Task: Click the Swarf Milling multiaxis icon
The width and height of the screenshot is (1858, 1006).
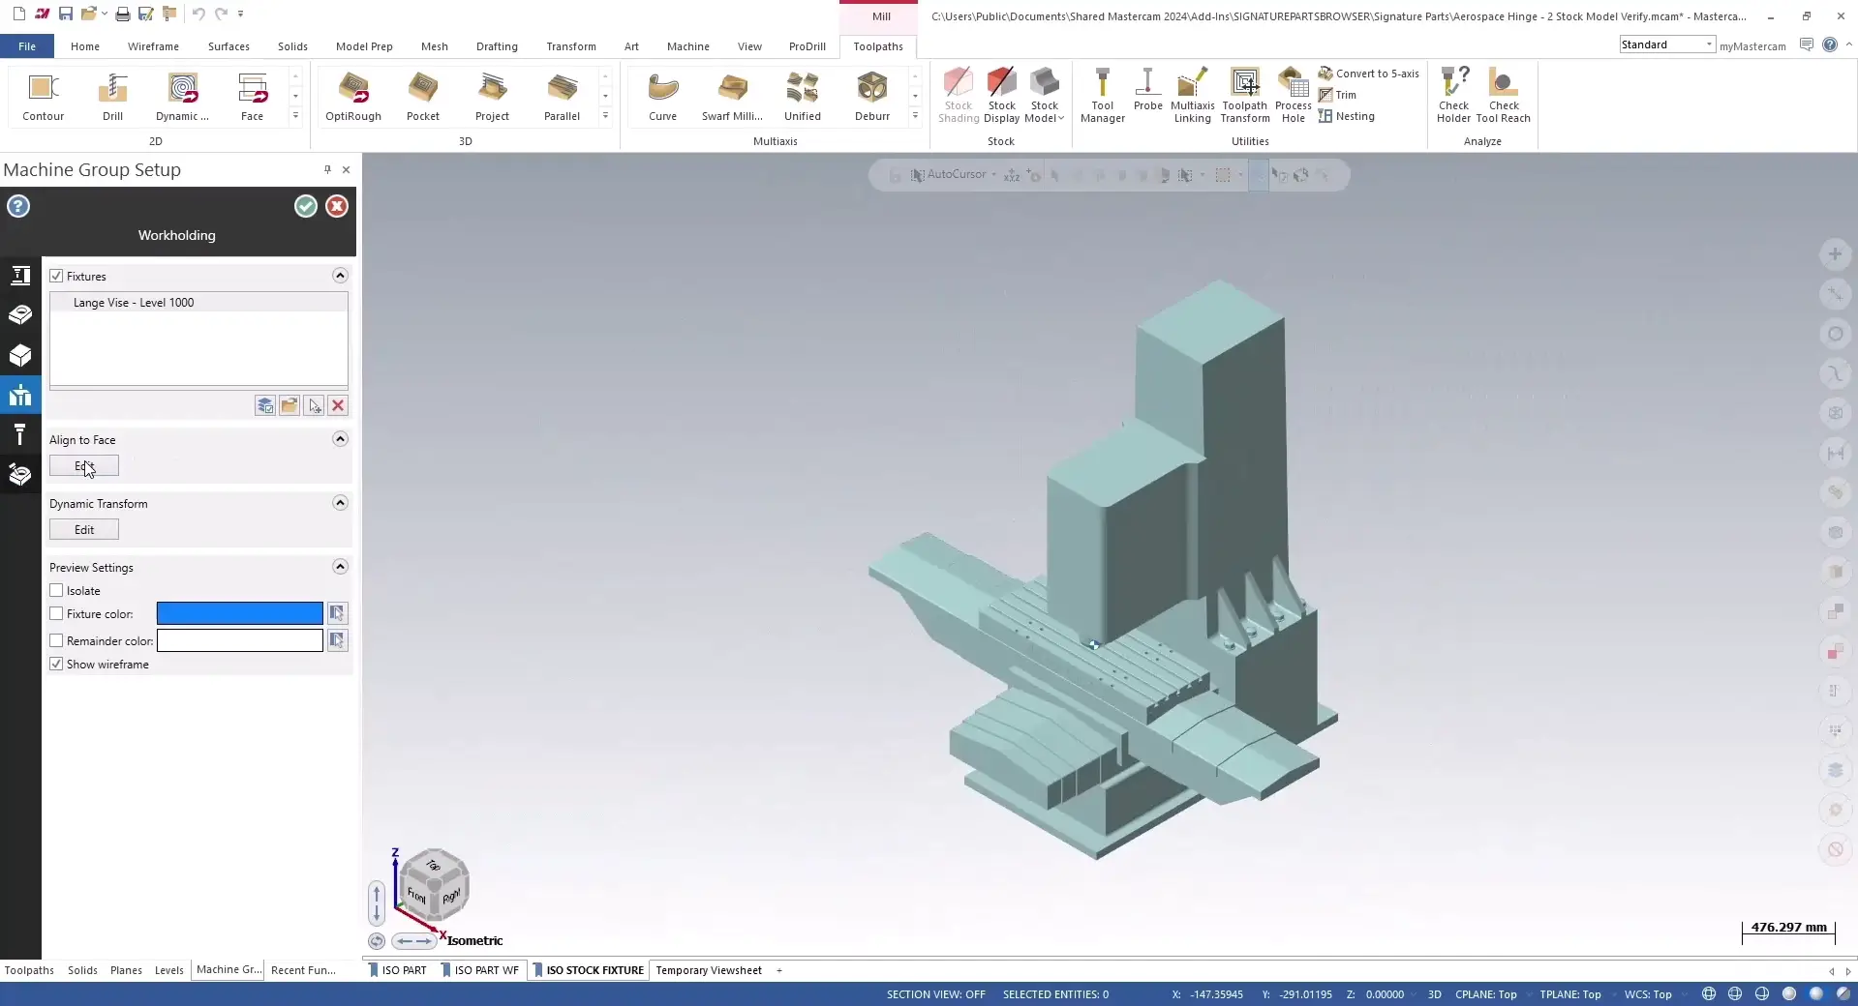Action: click(x=732, y=96)
